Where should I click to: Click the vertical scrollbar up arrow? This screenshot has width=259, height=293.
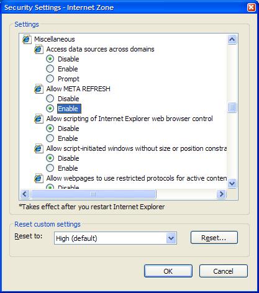click(x=232, y=39)
